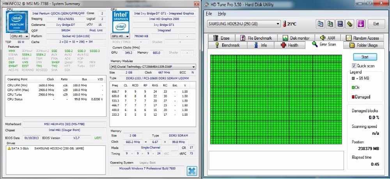Click the Exit button in HD Tune
Image resolution: width=390 pixels, height=179 pixels.
pyautogui.click(x=376, y=24)
